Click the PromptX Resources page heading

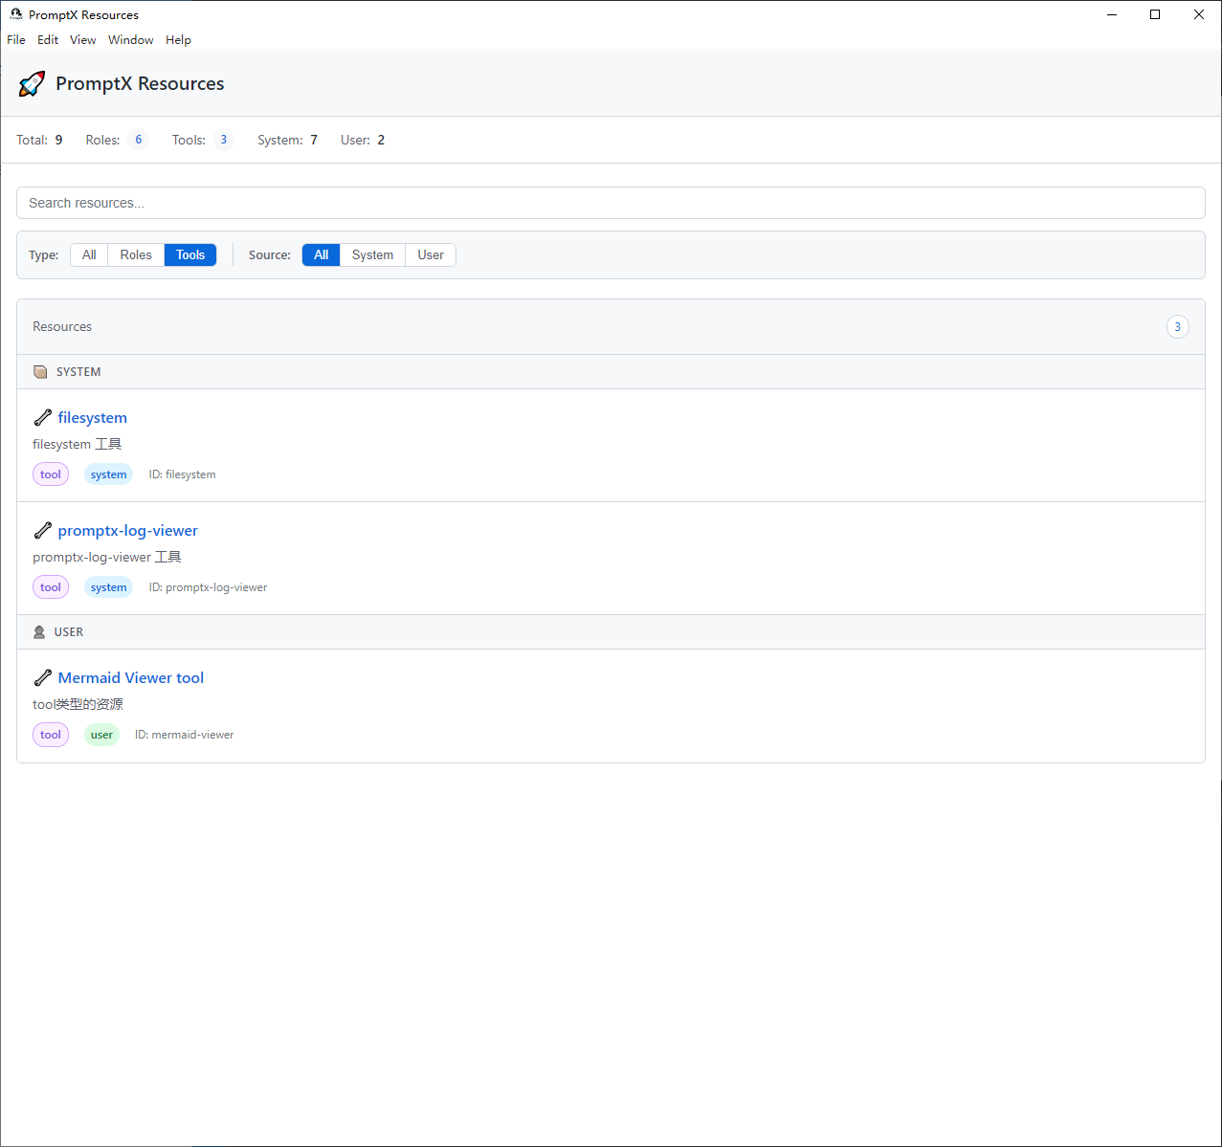(140, 84)
